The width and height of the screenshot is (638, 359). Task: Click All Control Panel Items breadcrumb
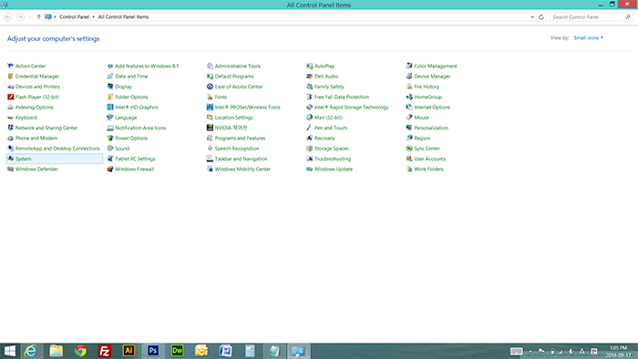(123, 17)
